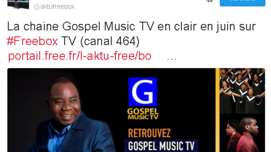Open the gear options icon beside the follow button

click(210, 1)
